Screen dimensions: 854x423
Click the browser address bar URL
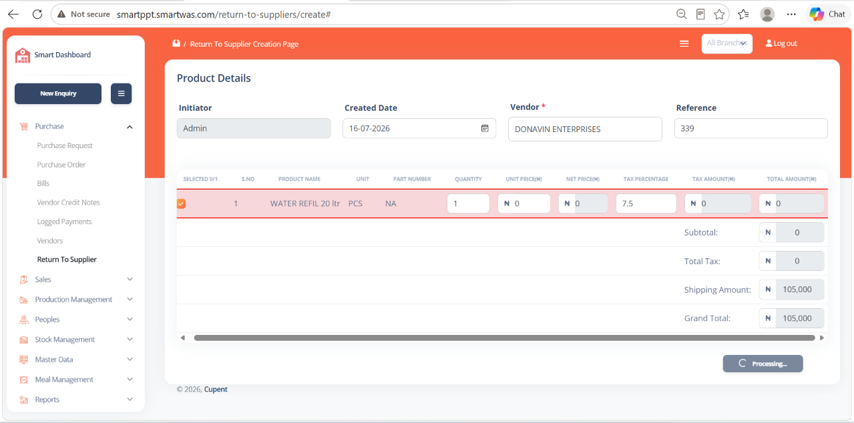point(224,14)
